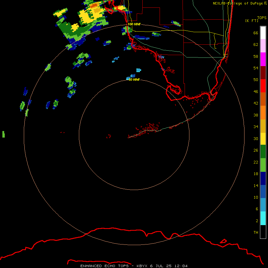Click the 'TOPS' legend title
This screenshot has width=268, height=268.
pyautogui.click(x=262, y=18)
